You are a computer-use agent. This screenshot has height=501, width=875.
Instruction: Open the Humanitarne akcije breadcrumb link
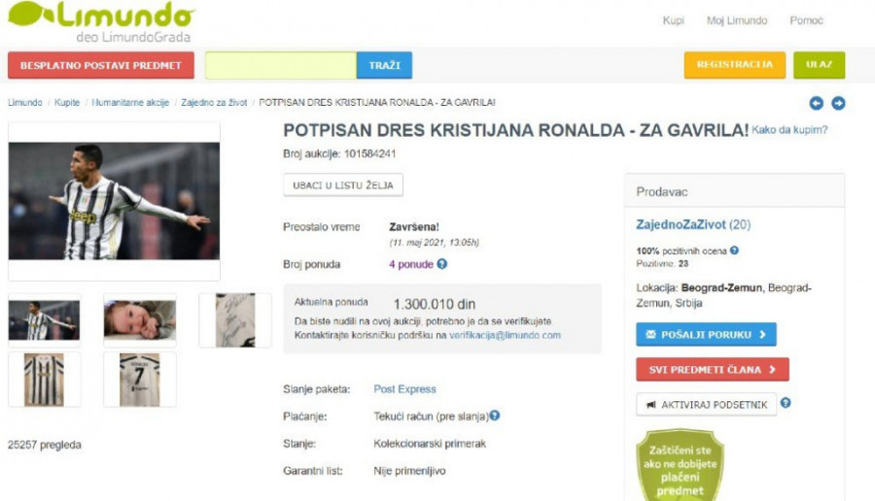[x=130, y=102]
